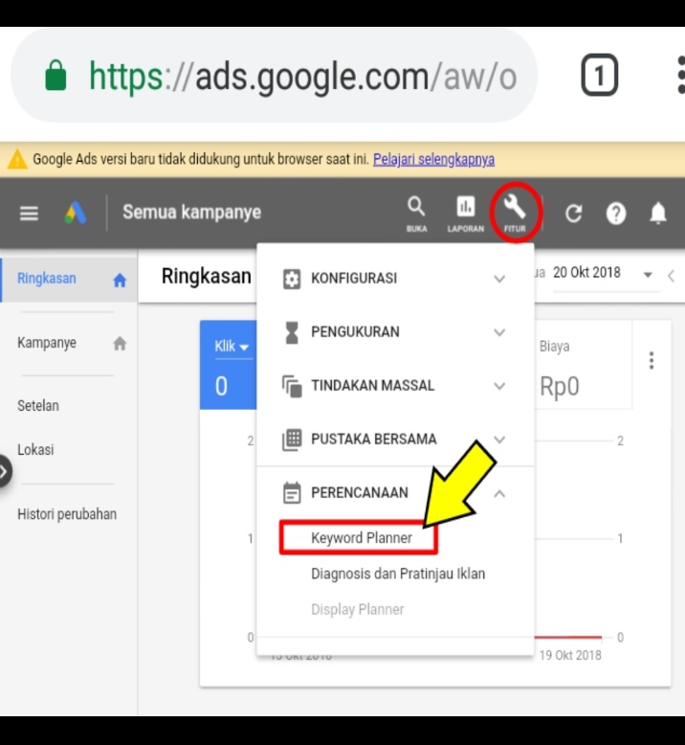Click the Biaya metric card
Screen dimensions: 685x745
click(x=584, y=365)
